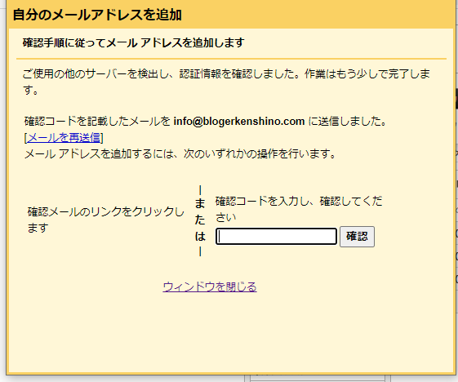Click the ご使用の他のサーバーを検出し paragraph text
458x382 pixels.
pyautogui.click(x=226, y=82)
